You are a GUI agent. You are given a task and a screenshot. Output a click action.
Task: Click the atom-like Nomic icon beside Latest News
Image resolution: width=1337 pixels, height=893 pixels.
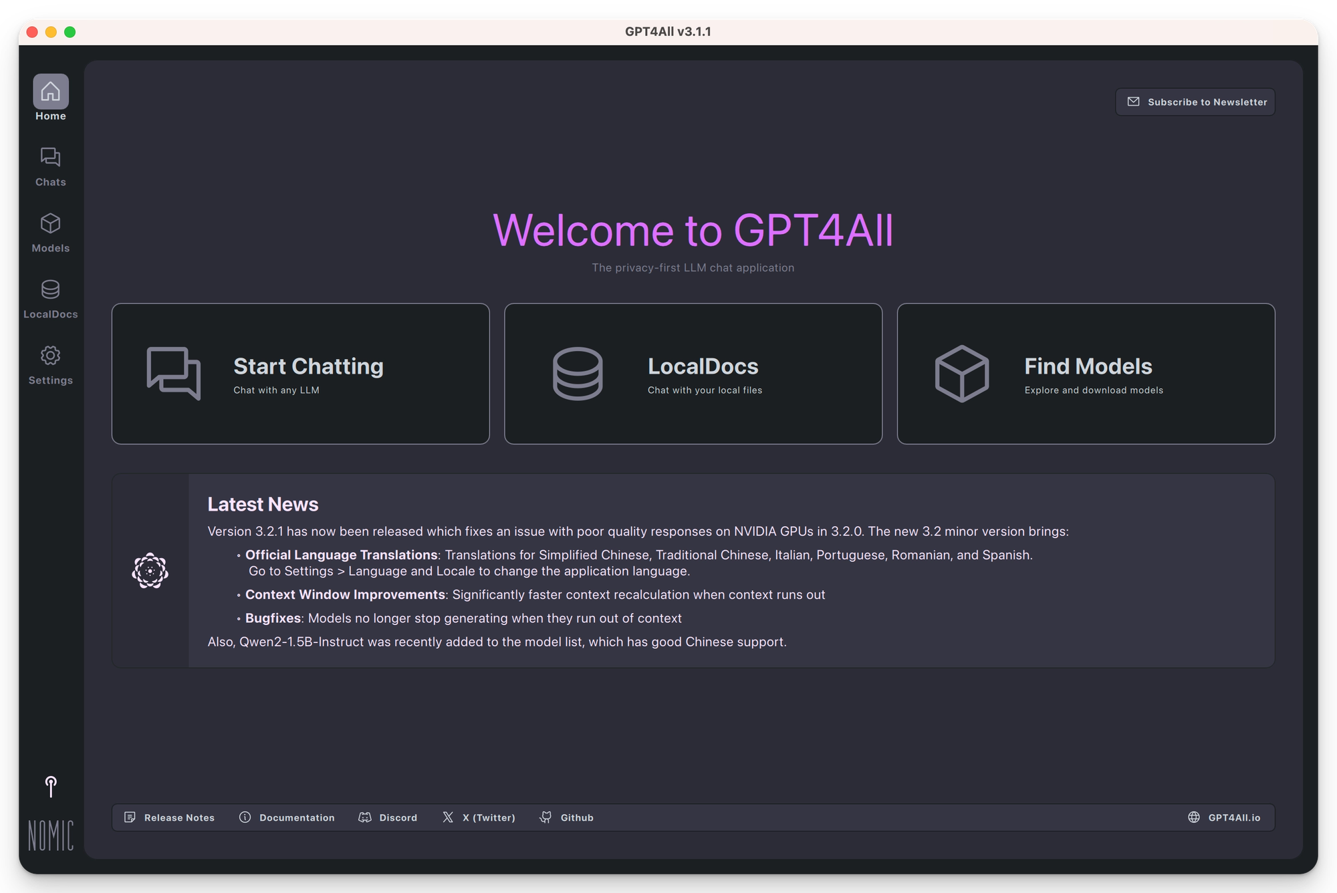coord(150,571)
